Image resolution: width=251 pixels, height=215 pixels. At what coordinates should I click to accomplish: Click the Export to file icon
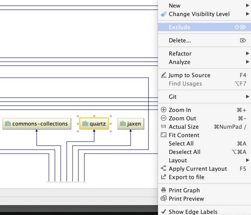coord(163,177)
